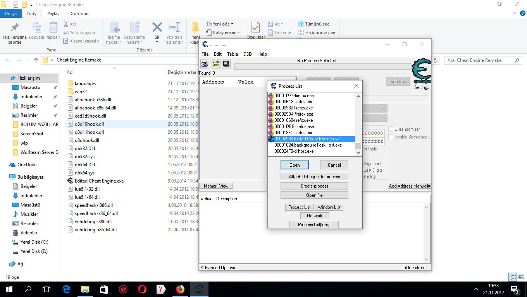Switch to the Görünüm ribbon tab
The width and height of the screenshot is (527, 297).
point(80,14)
